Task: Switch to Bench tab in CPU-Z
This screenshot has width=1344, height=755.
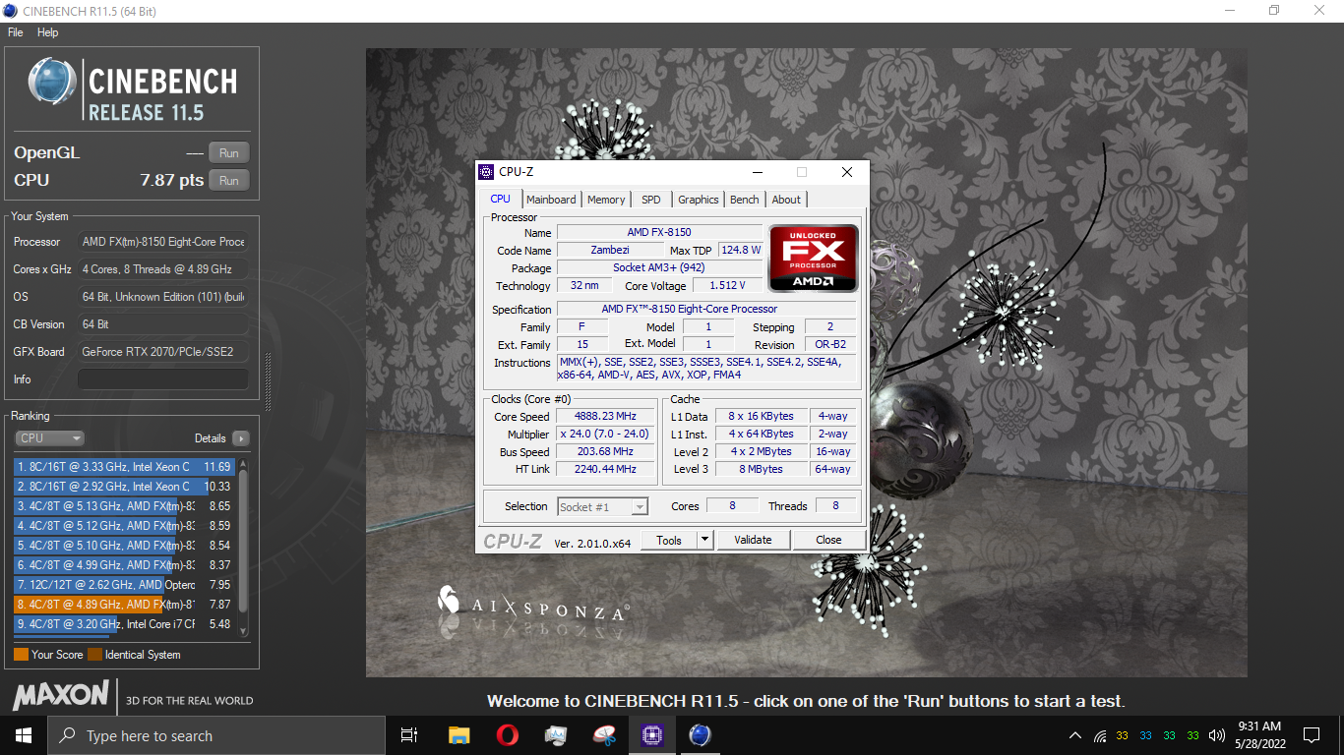Action: coord(745,200)
